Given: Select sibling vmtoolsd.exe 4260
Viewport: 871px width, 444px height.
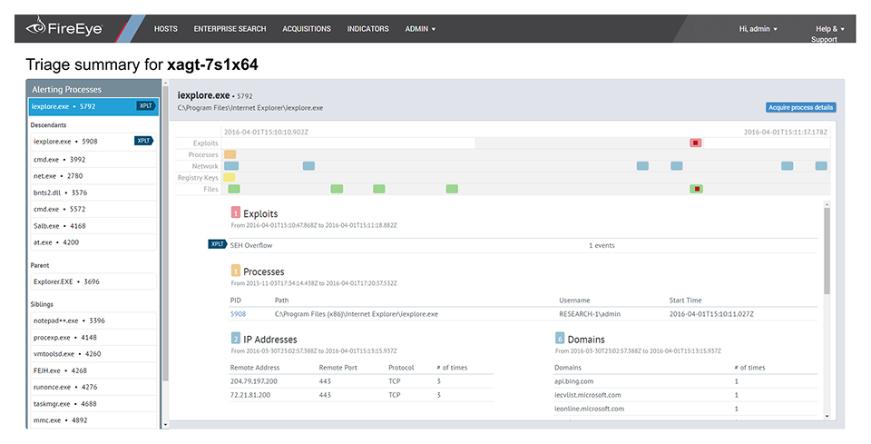Looking at the screenshot, I should (93, 353).
